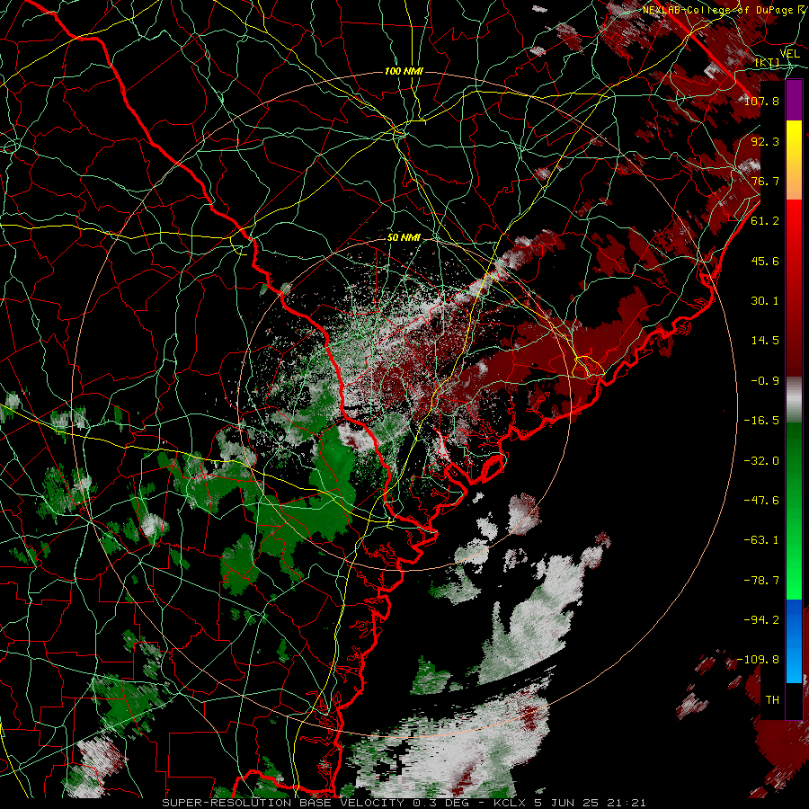Click the [KT] units label

tap(768, 62)
